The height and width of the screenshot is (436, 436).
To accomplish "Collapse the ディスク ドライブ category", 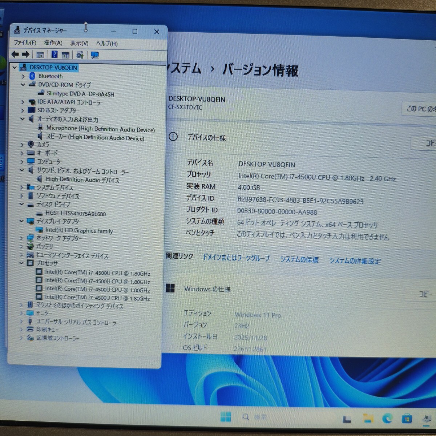I will pos(22,204).
